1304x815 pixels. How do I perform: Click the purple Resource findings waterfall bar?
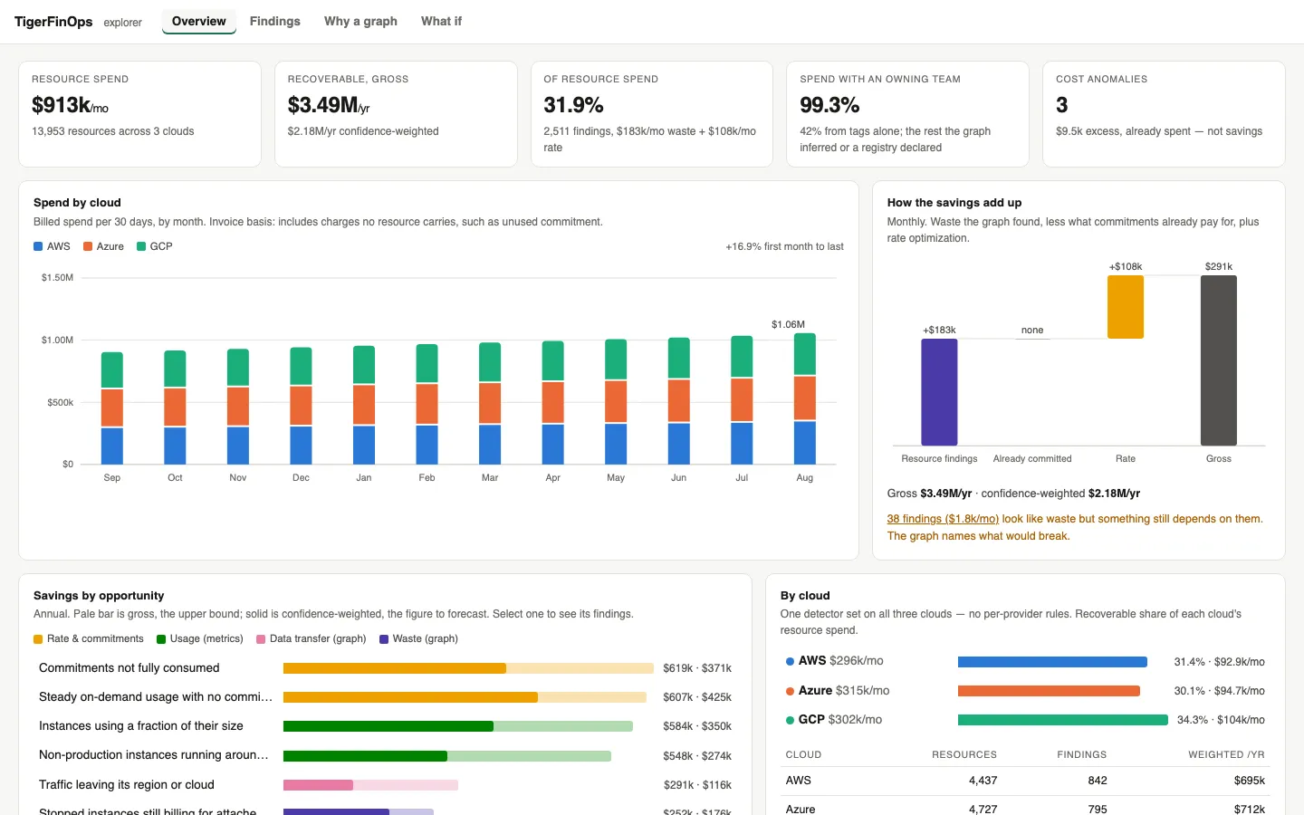939,392
